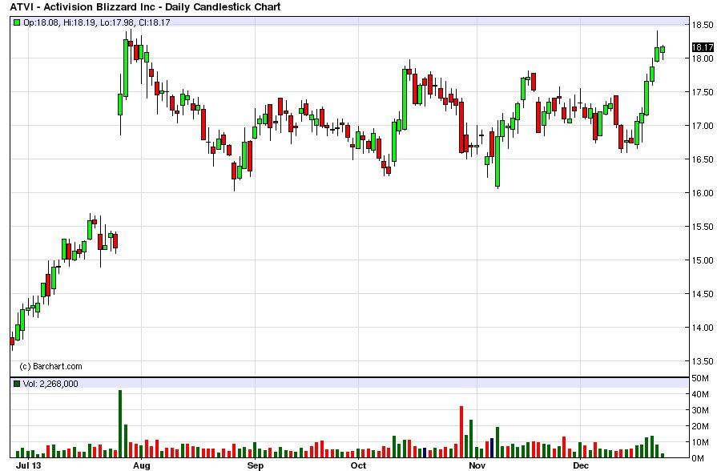Click the 16.00 price axis label
The height and width of the screenshot is (471, 717).
(x=703, y=193)
